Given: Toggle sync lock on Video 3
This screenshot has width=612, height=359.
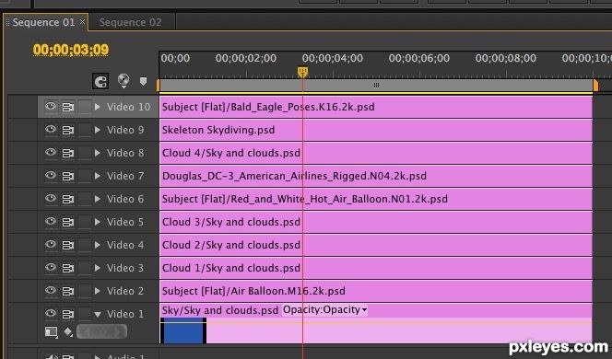Looking at the screenshot, I should point(68,268).
